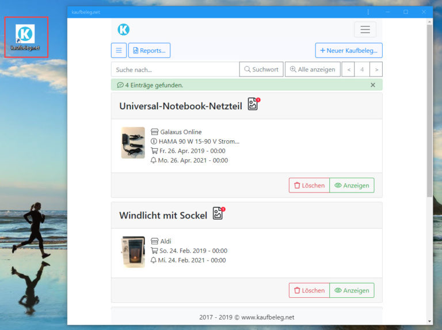The width and height of the screenshot is (442, 330).
Task: Click image badge icon next to Universal-Notebook-Netzteil
Action: tap(253, 104)
